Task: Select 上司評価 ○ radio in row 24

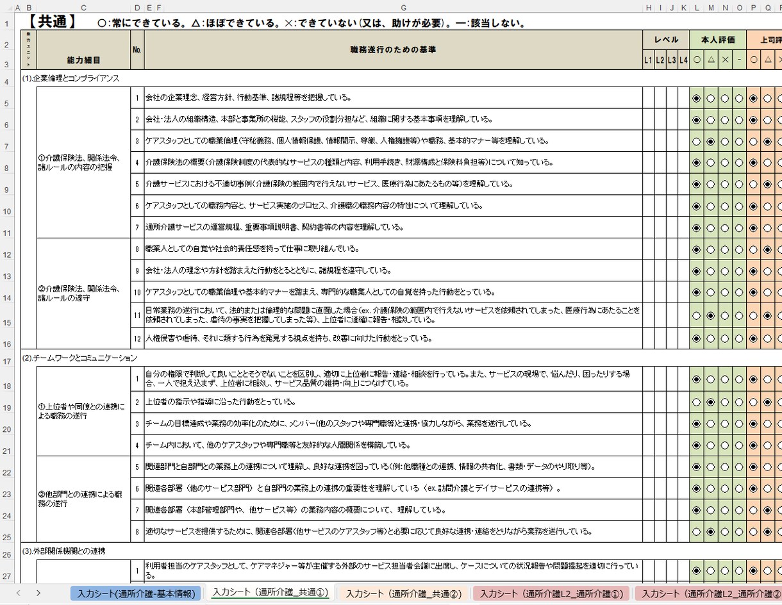Action: 753,510
